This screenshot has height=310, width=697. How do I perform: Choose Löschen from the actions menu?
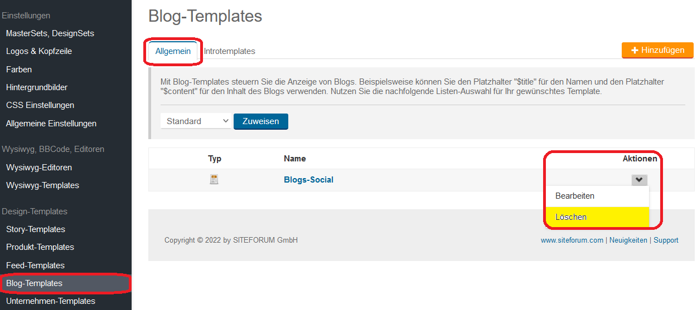pos(571,217)
